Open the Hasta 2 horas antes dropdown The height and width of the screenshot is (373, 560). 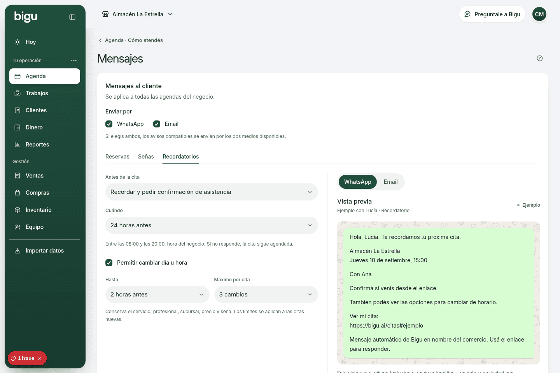(157, 295)
